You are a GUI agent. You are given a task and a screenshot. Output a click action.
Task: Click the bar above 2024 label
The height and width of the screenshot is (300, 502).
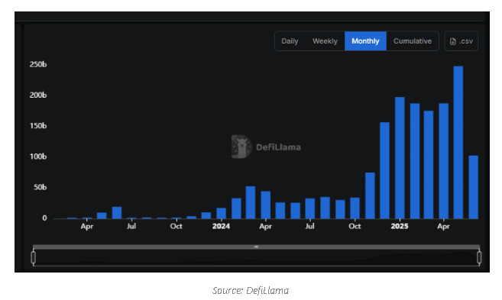[x=222, y=213]
